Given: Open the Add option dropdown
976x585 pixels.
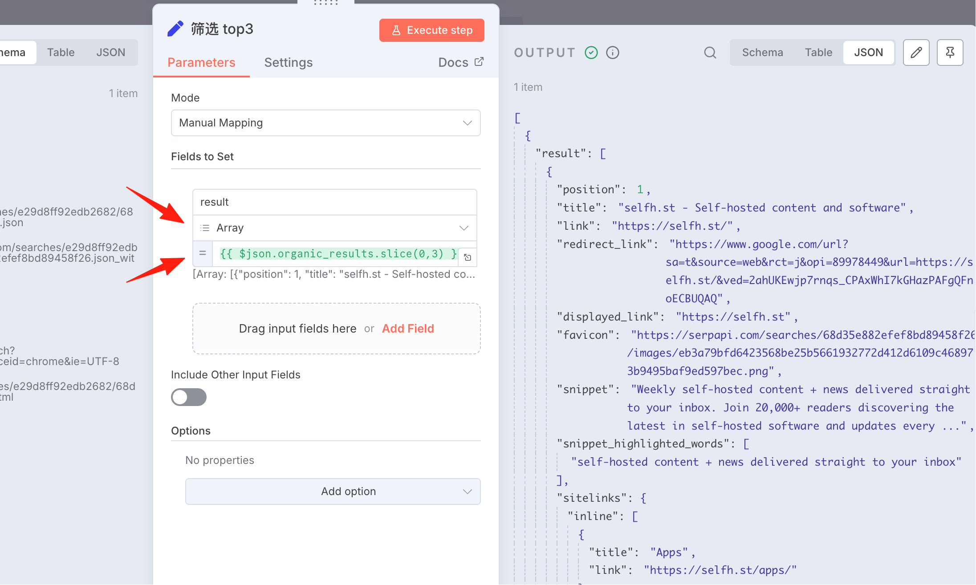Looking at the screenshot, I should [333, 492].
